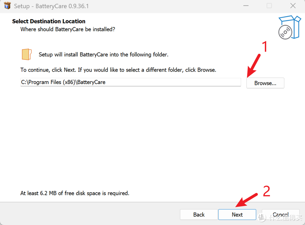Click 'Select Destination Location' heading

tap(49, 21)
